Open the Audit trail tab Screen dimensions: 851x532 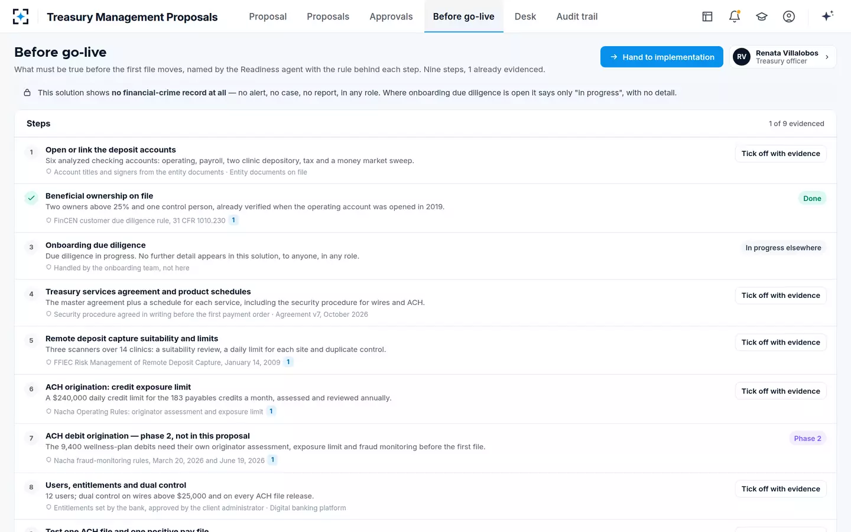click(x=577, y=17)
